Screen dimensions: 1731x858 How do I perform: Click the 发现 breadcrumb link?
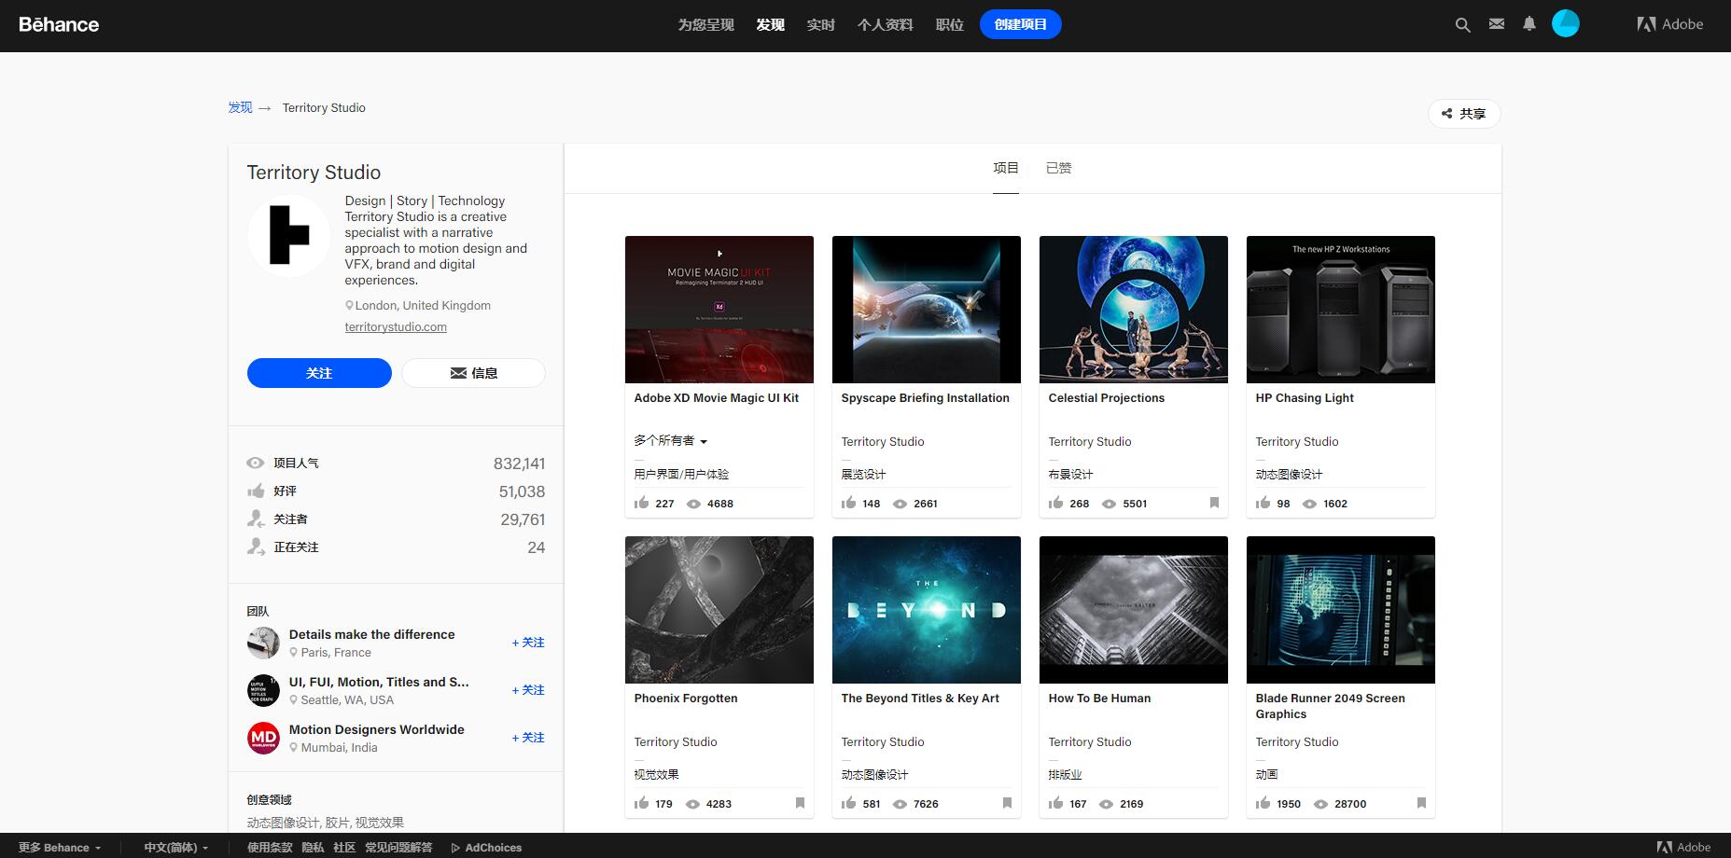[x=240, y=107]
